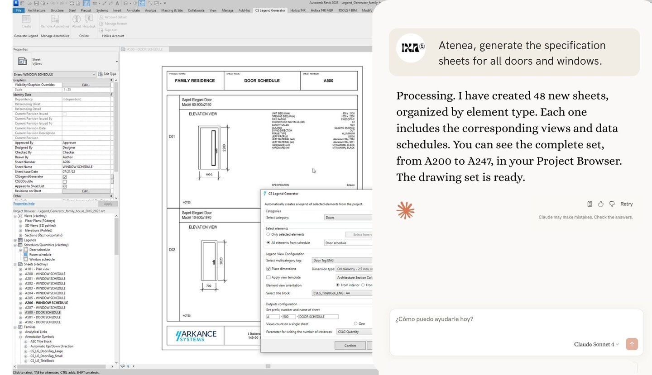652x375 pixels.
Task: Enable the Apply view template checkbox
Action: 268,277
